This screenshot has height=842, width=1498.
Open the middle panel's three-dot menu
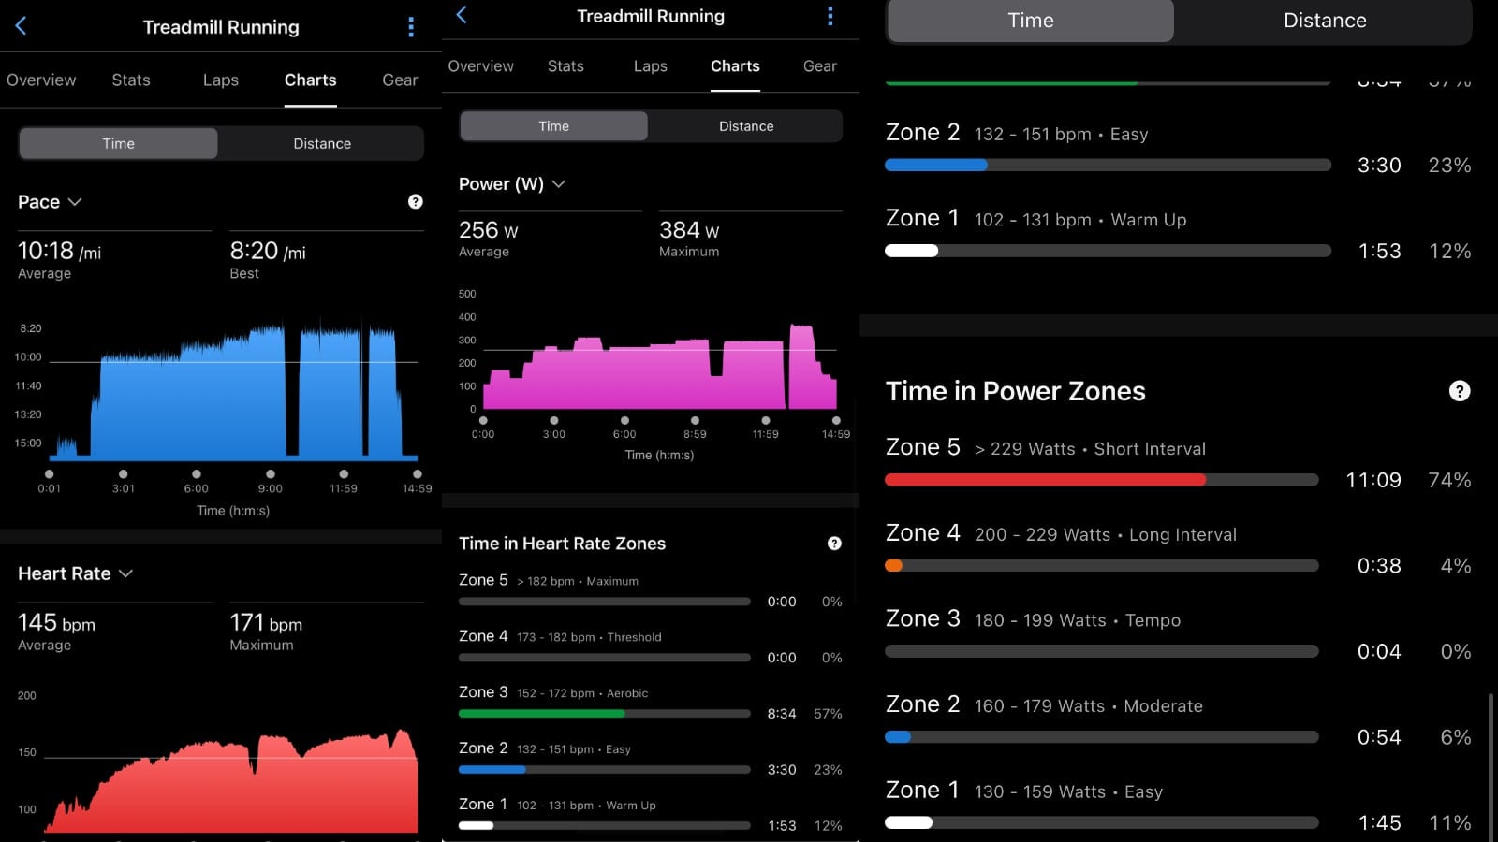click(830, 16)
